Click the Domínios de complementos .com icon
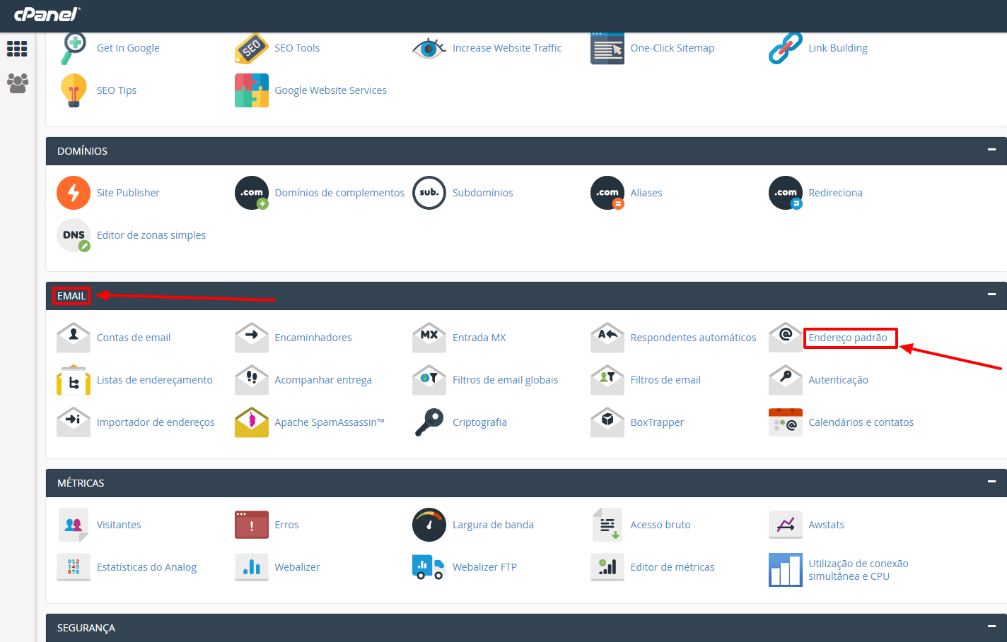This screenshot has width=1007, height=642. click(252, 193)
